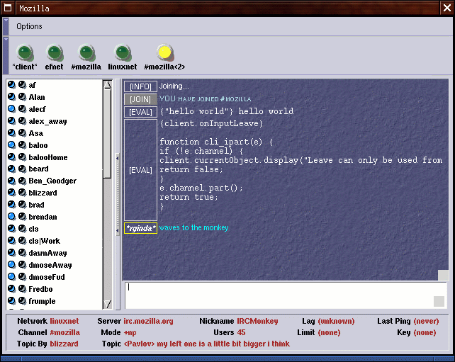Click op icon beside brad
The image size is (455, 362).
tap(11, 205)
